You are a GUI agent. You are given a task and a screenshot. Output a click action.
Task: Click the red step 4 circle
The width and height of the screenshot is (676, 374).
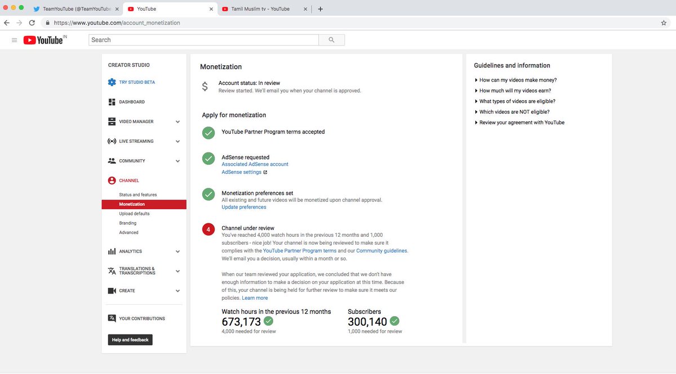point(208,229)
